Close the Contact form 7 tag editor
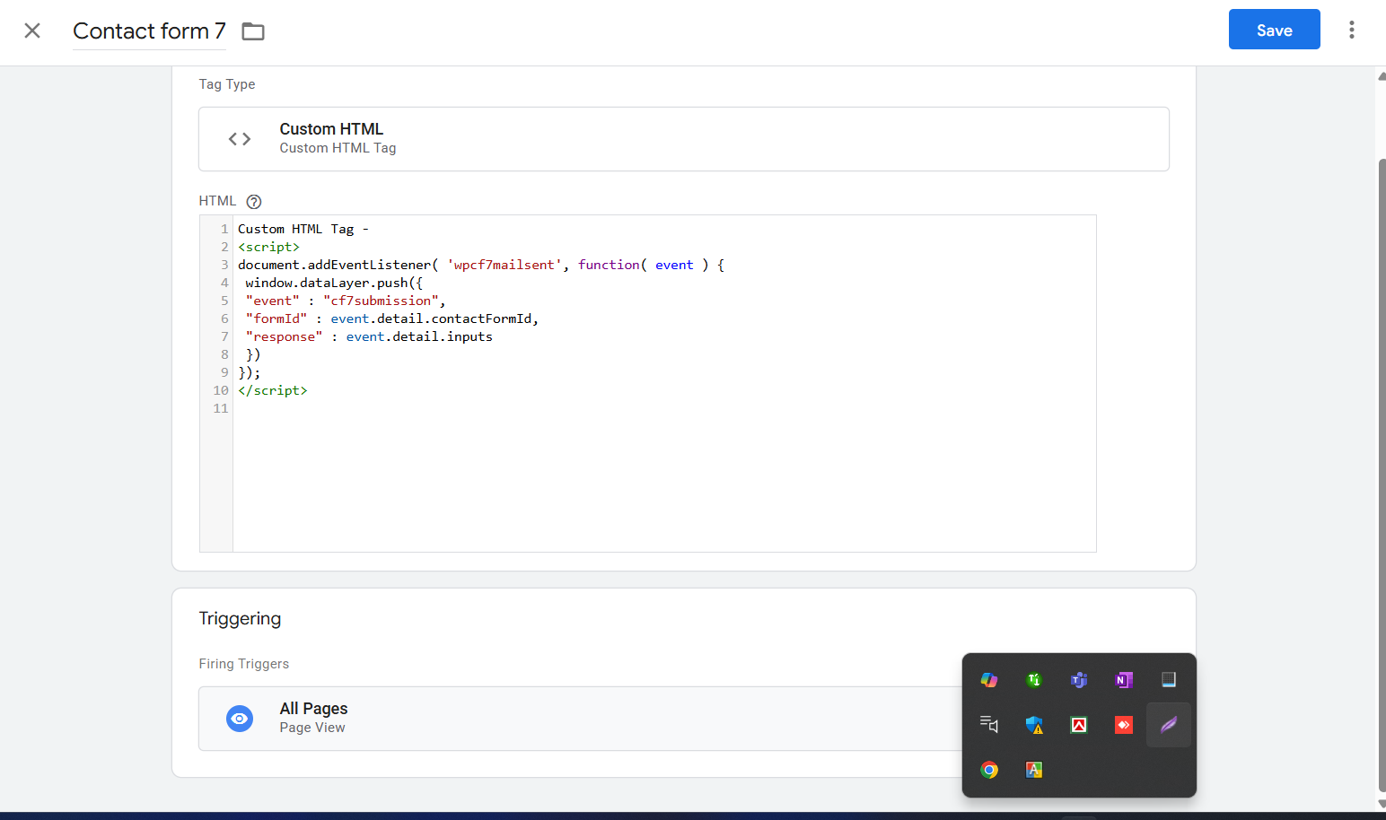This screenshot has width=1386, height=820. [x=32, y=31]
